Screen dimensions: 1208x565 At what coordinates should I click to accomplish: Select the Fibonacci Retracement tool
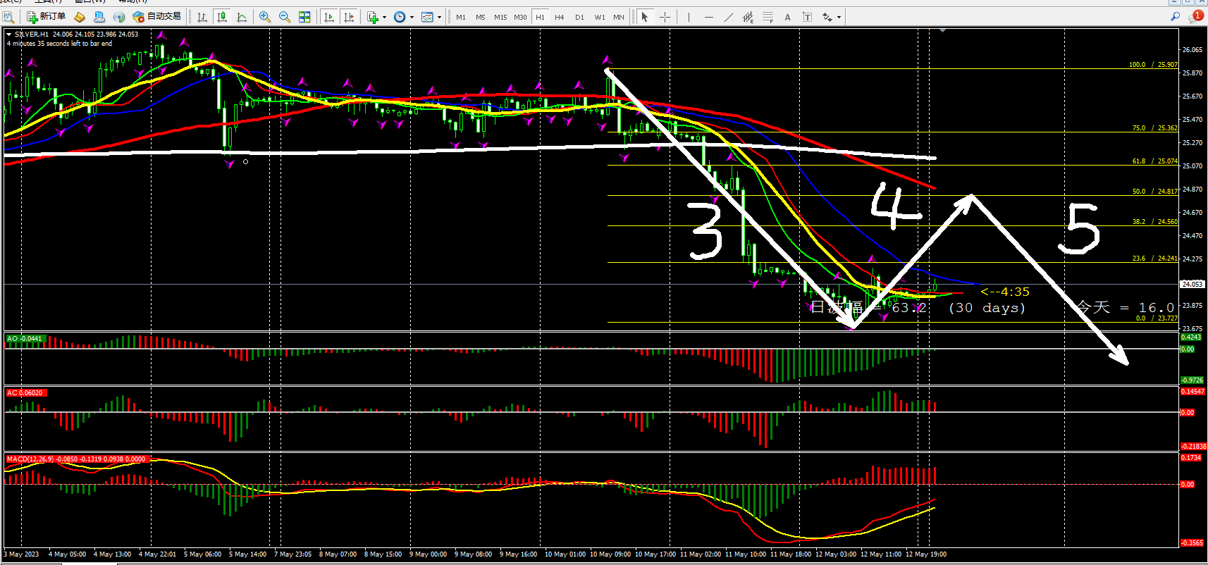[x=768, y=17]
